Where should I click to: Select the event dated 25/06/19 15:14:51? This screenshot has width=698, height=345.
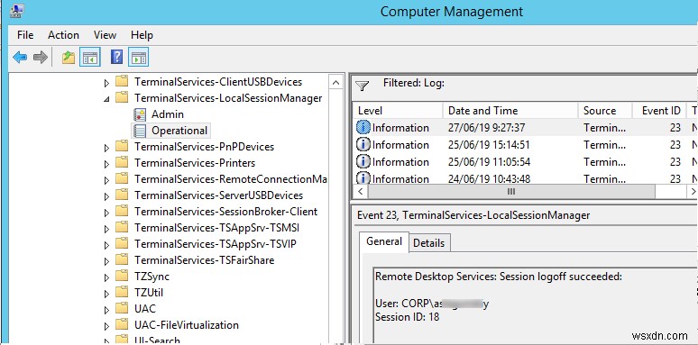(x=525, y=144)
